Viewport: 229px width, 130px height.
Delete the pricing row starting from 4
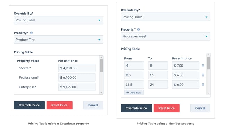(x=203, y=66)
